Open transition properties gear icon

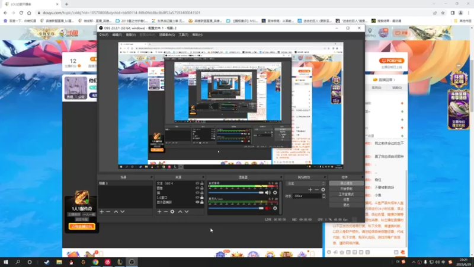tap(323, 189)
